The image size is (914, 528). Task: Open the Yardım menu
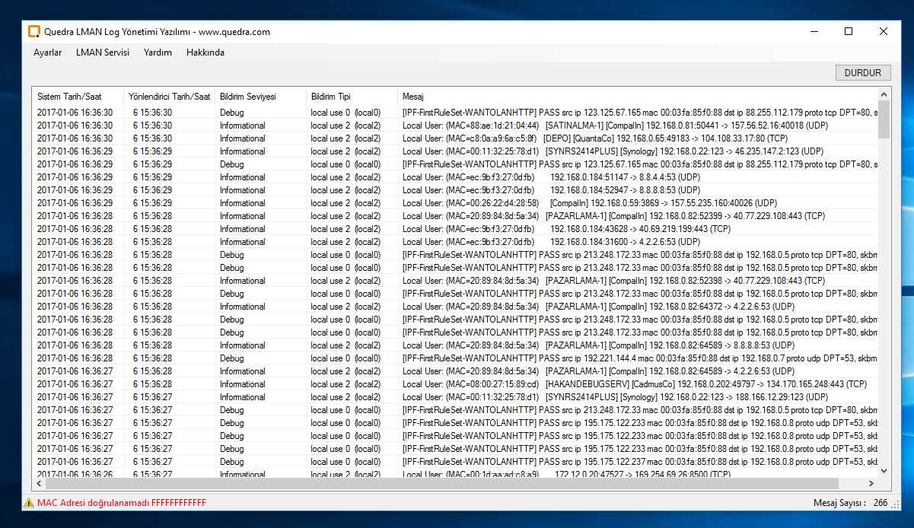(158, 52)
